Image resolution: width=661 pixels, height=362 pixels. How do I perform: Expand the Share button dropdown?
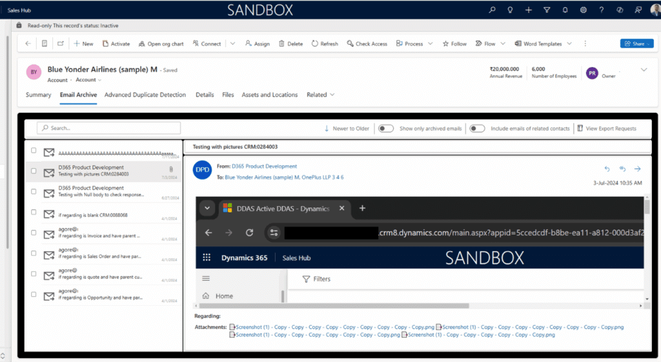pos(648,44)
